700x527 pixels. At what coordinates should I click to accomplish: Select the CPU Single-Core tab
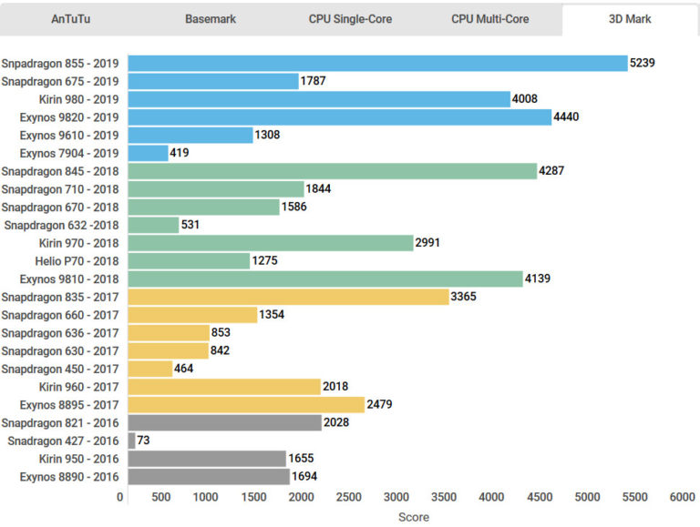click(350, 19)
